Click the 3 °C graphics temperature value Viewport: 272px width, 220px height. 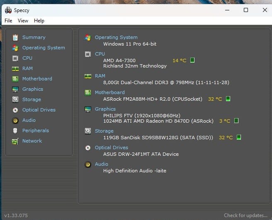point(225,121)
